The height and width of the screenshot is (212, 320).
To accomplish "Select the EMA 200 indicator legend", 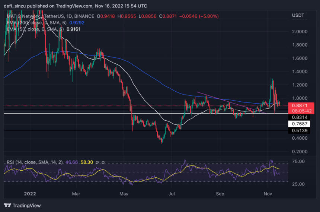I will click(x=35, y=22).
